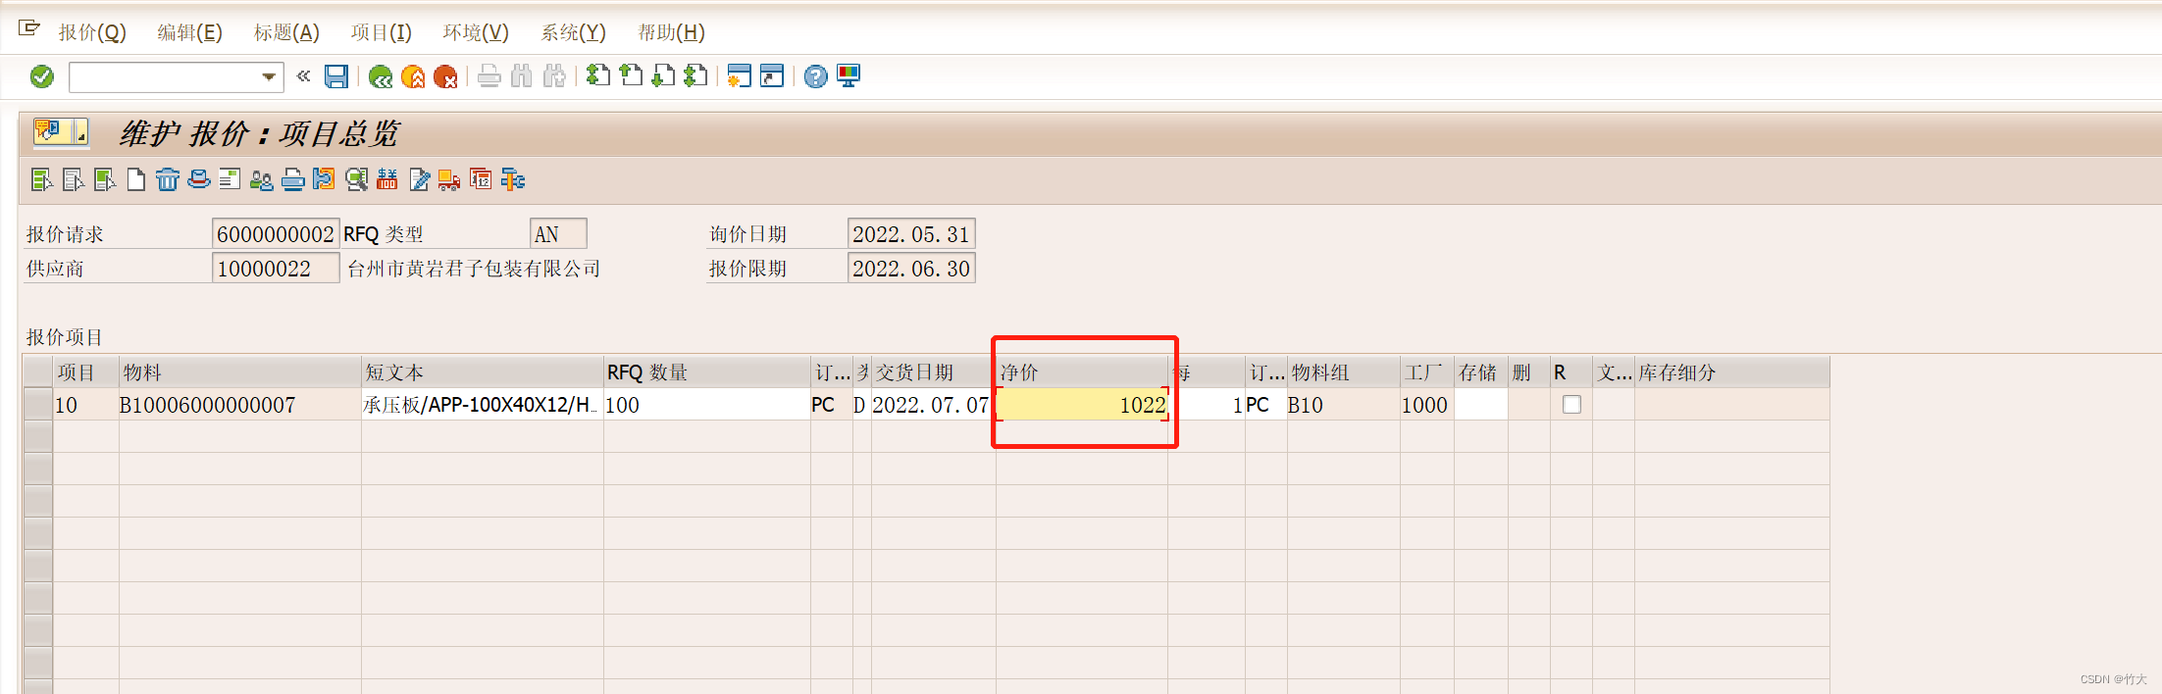
Task: Select item row 10 using its row selector
Action: [x=38, y=405]
